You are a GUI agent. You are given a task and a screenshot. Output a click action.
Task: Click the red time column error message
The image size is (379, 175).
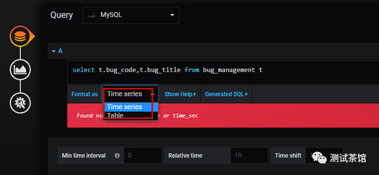click(223, 116)
